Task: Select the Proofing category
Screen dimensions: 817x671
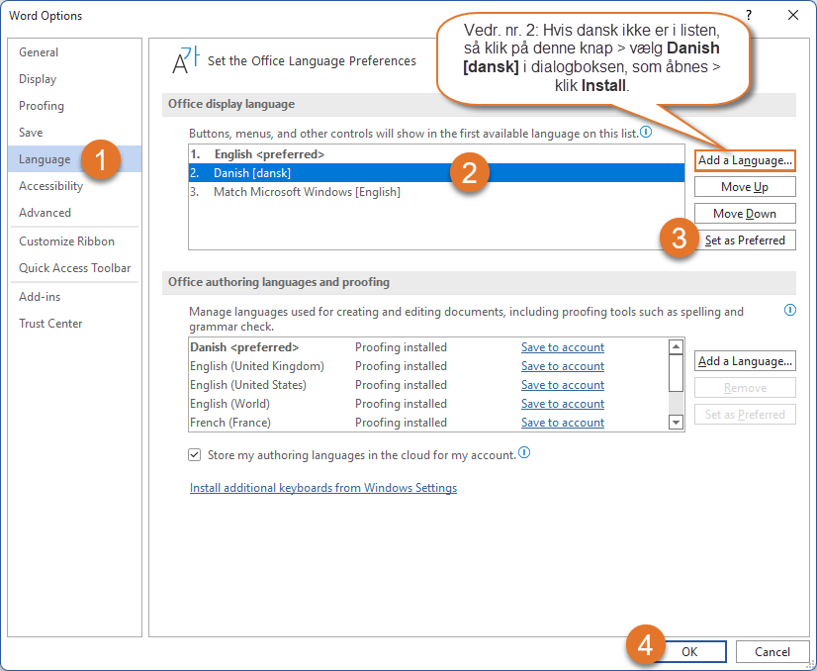Action: pyautogui.click(x=74, y=106)
